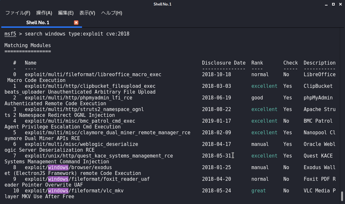Screen dimensions: 345x204
Task: Click 'beats_uploader Unauthenticated Arbitrary File Upload' line
Action: pos(80,92)
